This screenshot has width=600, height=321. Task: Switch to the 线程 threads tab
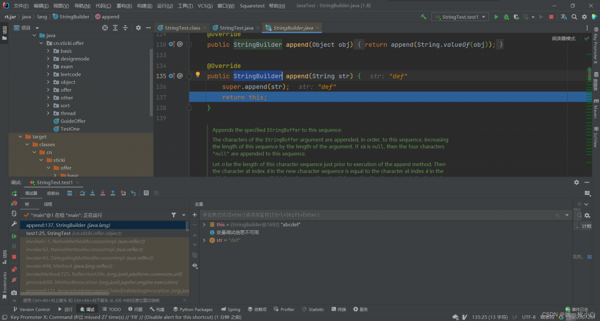coord(48,204)
